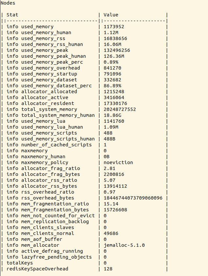Select the allocator_frag_ratio value 2.81

click(x=110, y=168)
